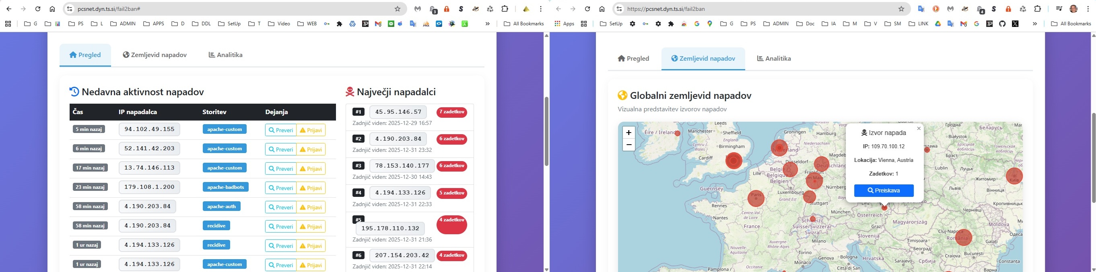
Task: Click Prijavi for IP 179.108.1.200
Action: coord(311,188)
